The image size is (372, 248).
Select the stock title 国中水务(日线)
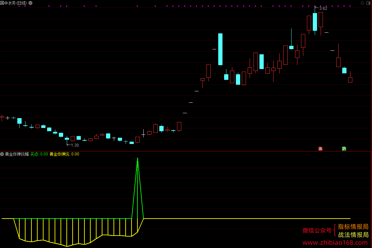[13, 3]
